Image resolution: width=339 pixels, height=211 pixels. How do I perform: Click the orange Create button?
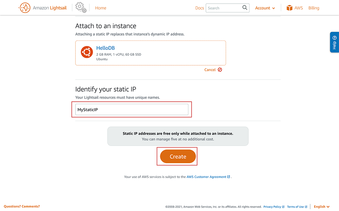[178, 157]
